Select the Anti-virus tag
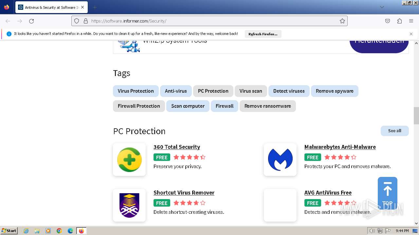The height and width of the screenshot is (235, 419). 176,91
